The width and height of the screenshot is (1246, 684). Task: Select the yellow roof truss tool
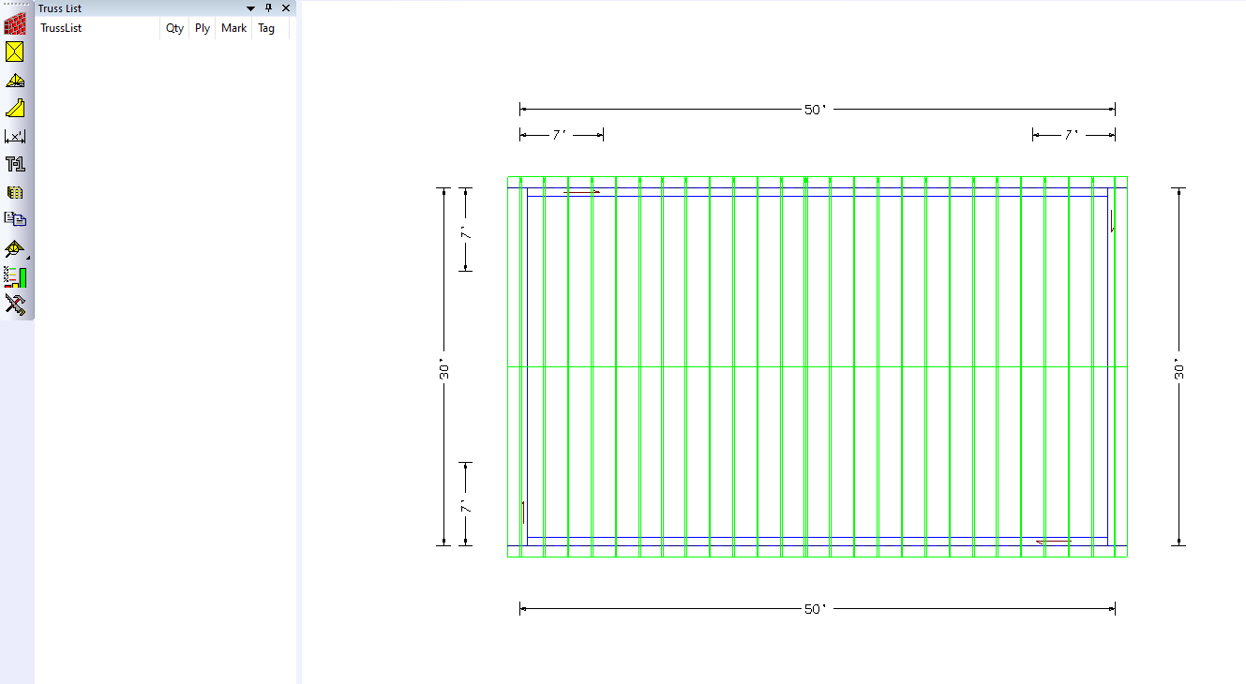[x=15, y=81]
